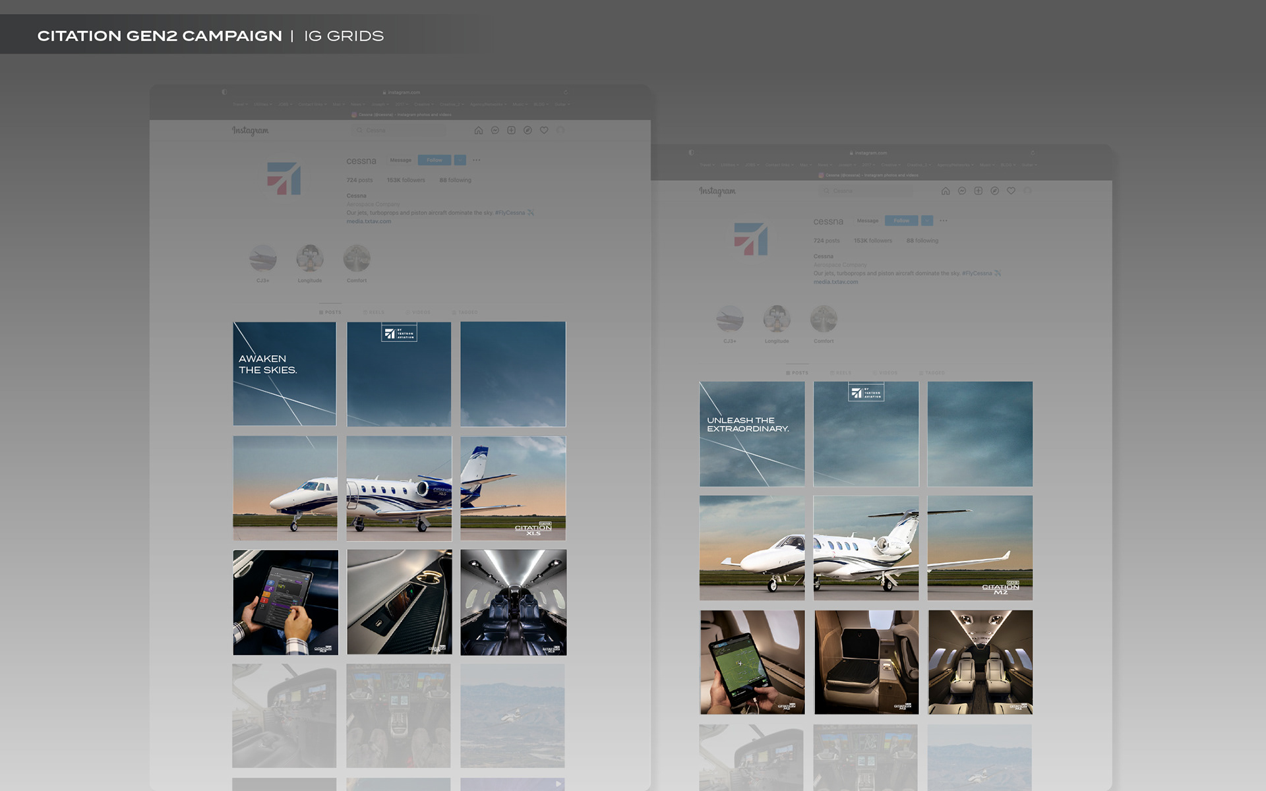Open Explore compass icon in right Instagram window
The image size is (1266, 791).
point(994,191)
